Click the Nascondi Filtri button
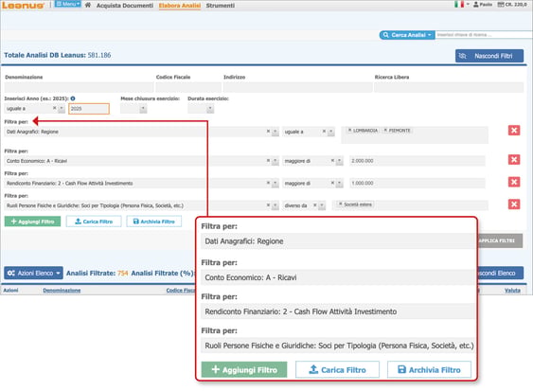Viewport: 533px width, 391px height. coord(489,56)
